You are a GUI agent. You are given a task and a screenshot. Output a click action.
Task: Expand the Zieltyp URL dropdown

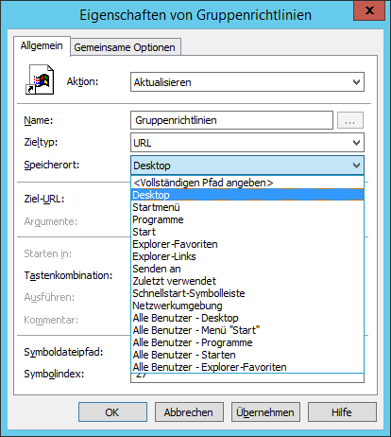[356, 143]
